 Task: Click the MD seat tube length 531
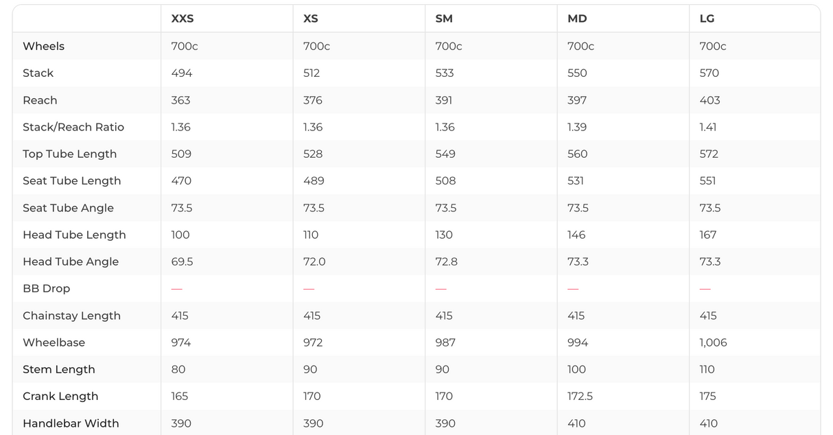[x=576, y=180]
